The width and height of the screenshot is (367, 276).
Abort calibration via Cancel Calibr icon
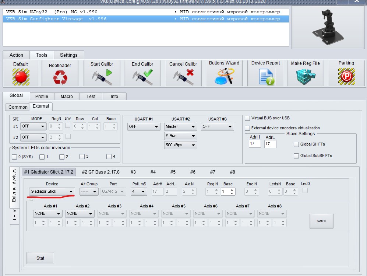[x=183, y=77]
